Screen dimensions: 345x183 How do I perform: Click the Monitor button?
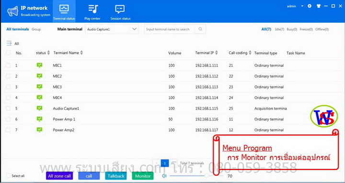pyautogui.click(x=143, y=176)
